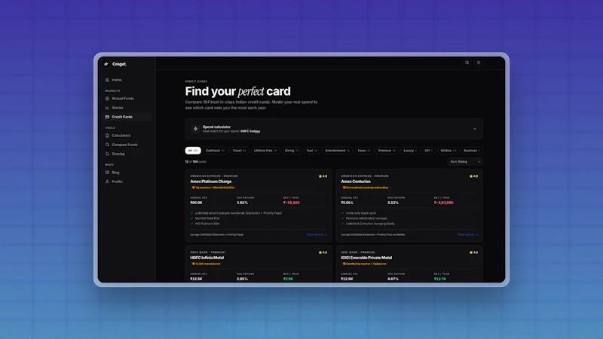Image resolution: width=603 pixels, height=339 pixels.
Task: Click Personal relationship manager benefit line
Action: click(x=366, y=218)
